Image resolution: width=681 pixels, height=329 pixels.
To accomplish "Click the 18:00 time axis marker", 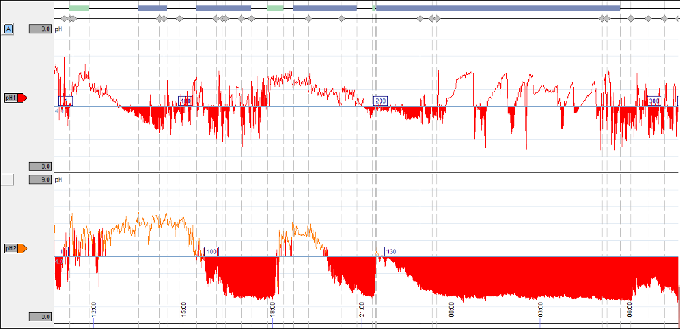I will click(x=272, y=309).
